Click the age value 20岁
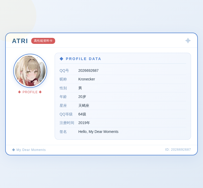Image resolution: width=203 pixels, height=188 pixels. coord(82,97)
